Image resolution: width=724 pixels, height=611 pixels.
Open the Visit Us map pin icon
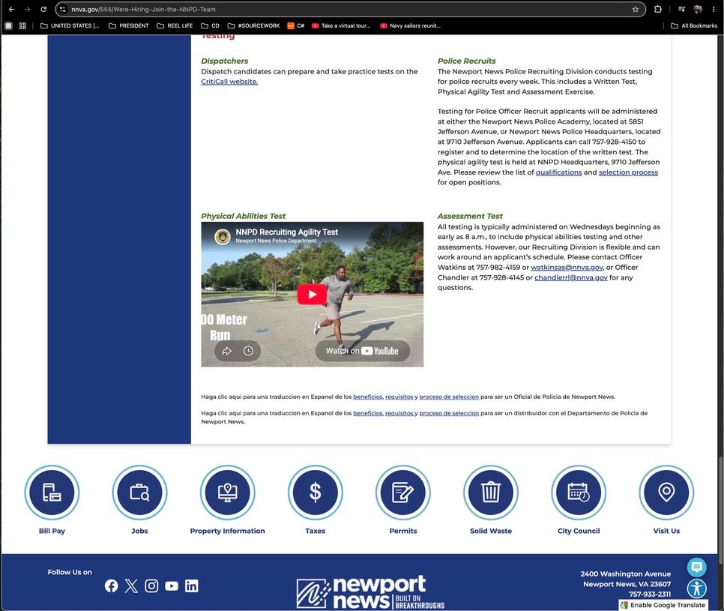tap(666, 493)
